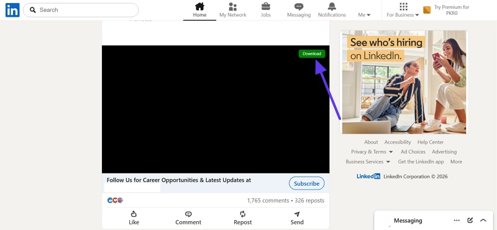Image resolution: width=497 pixels, height=230 pixels.
Task: Open the Accessibility footer link
Action: [398, 142]
